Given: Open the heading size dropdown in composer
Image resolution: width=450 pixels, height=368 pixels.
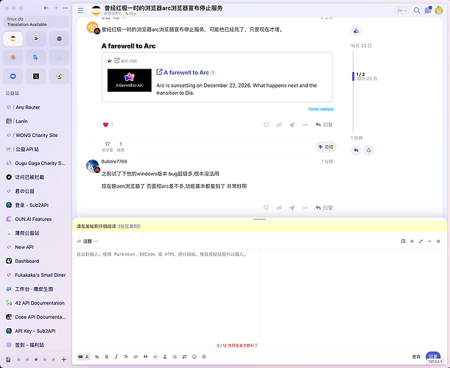Looking at the screenshot, I should pos(126,357).
